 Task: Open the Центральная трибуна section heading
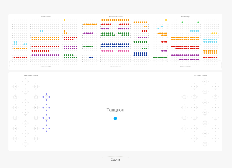click(x=116, y=16)
